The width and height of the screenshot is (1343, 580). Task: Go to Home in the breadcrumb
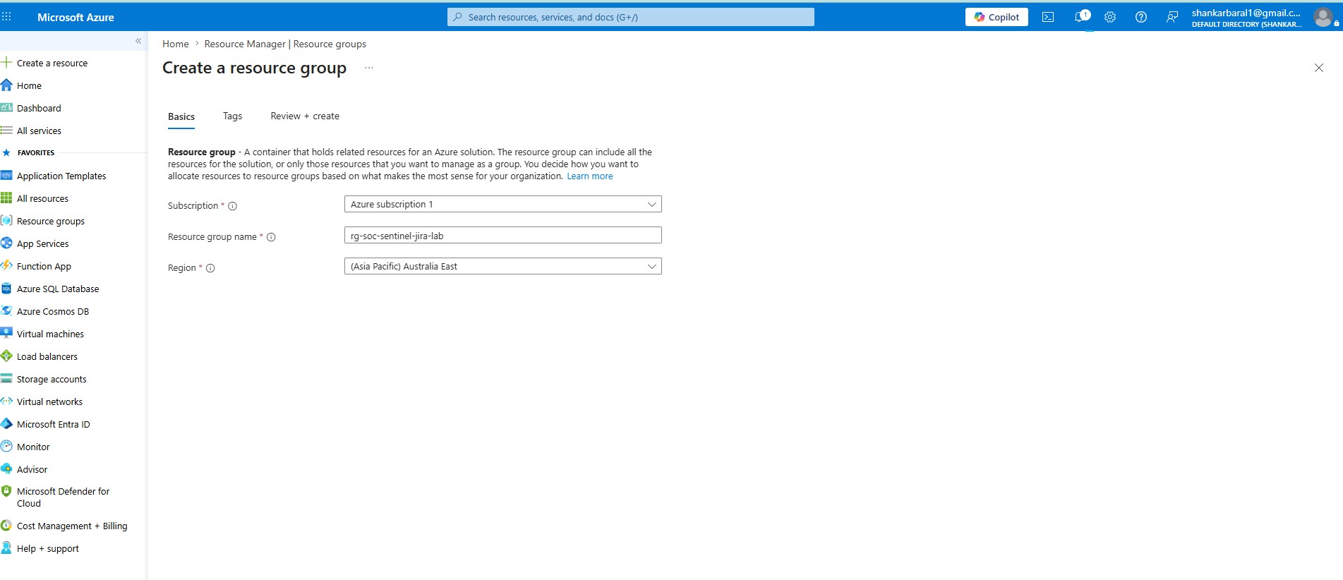pyautogui.click(x=176, y=44)
